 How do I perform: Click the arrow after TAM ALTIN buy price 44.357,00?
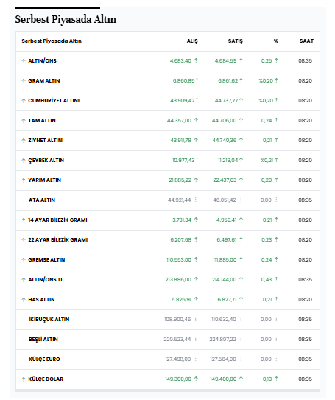click(x=196, y=120)
